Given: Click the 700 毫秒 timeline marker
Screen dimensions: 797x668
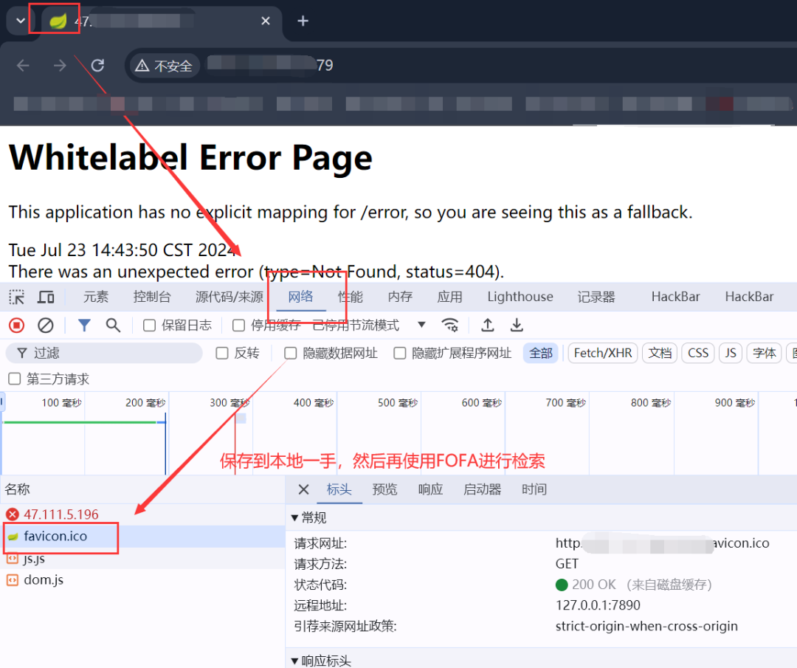Looking at the screenshot, I should click(566, 403).
